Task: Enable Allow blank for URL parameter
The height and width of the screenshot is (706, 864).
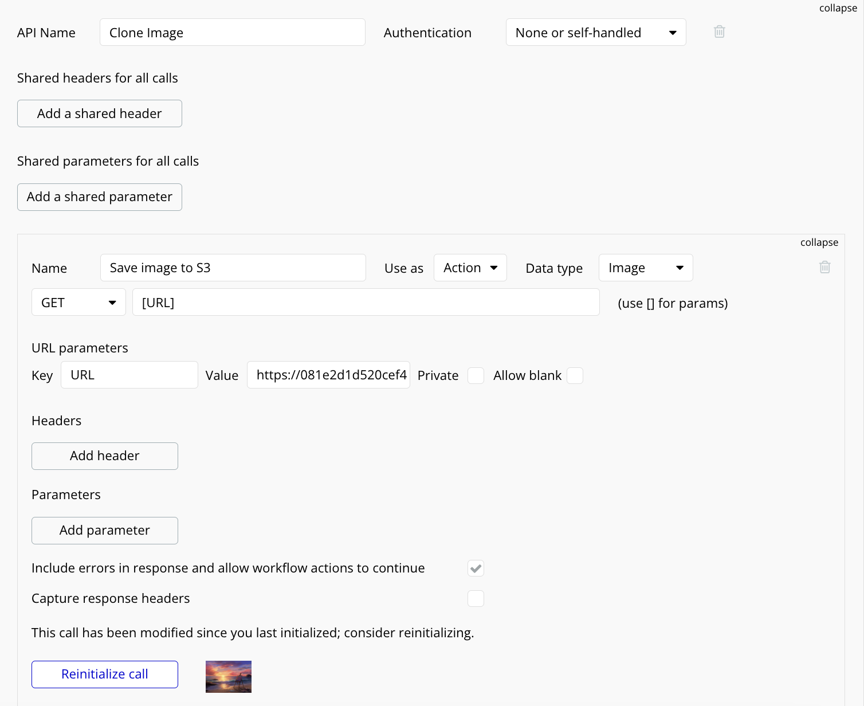Action: pyautogui.click(x=575, y=375)
